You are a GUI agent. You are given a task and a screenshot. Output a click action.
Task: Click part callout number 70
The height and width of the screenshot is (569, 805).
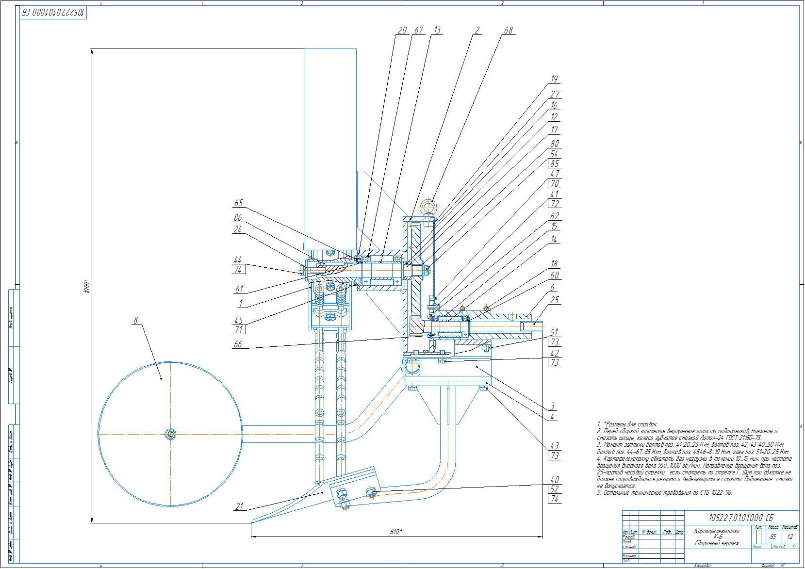tap(554, 183)
